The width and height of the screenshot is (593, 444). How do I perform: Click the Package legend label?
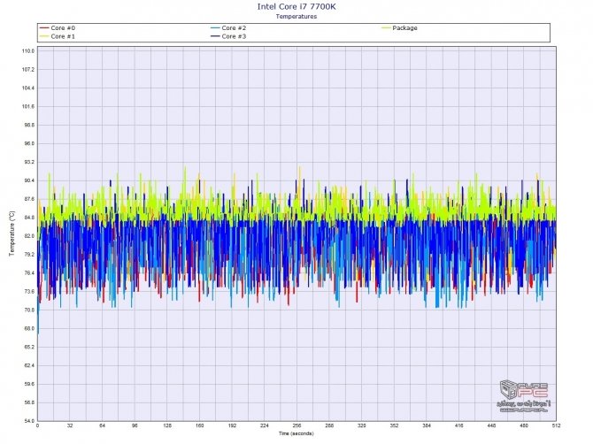click(x=404, y=28)
